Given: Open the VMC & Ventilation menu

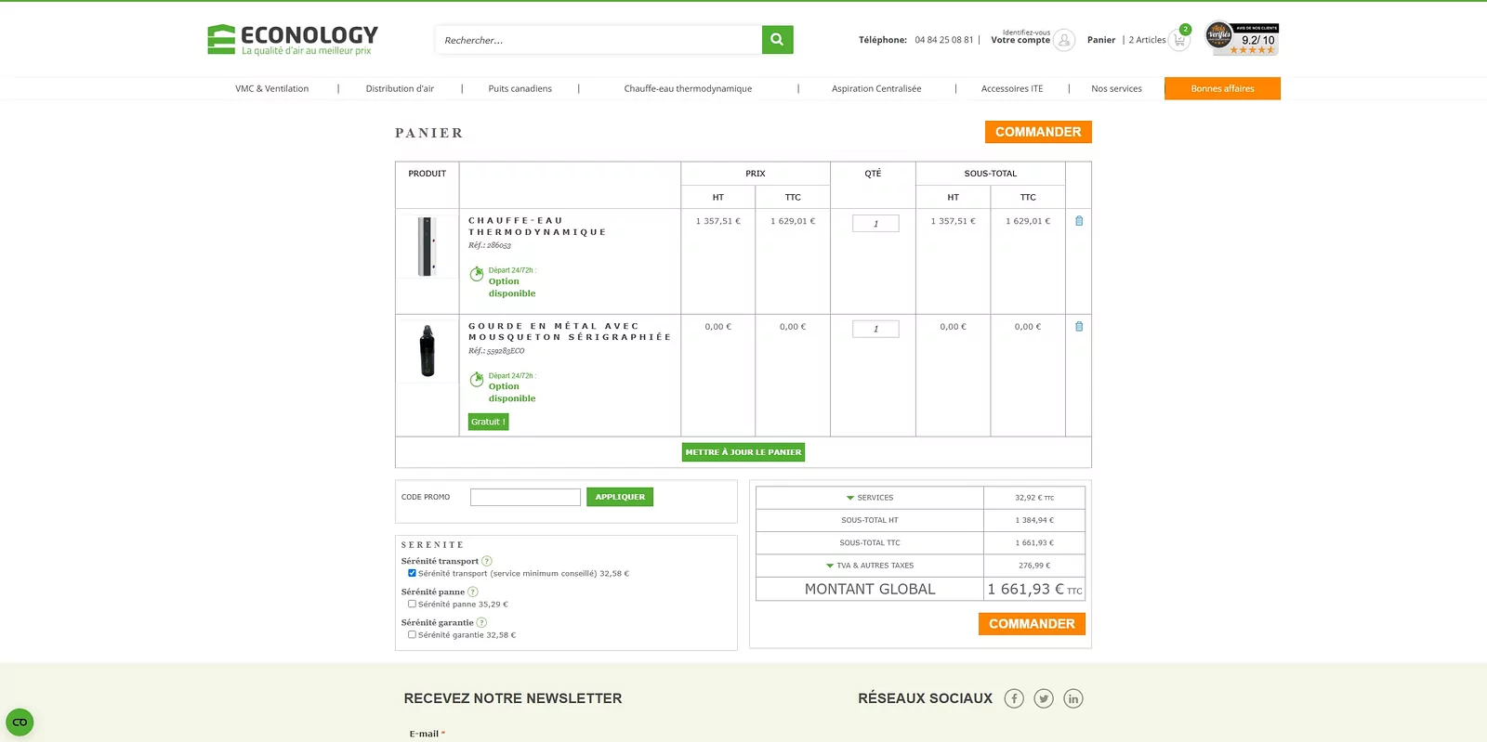Looking at the screenshot, I should [272, 89].
